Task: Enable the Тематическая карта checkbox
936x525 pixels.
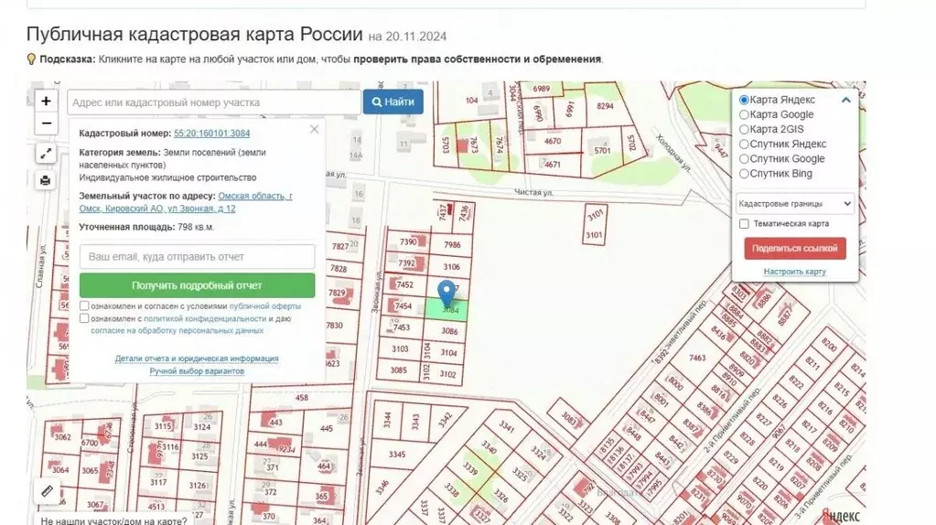Action: tap(744, 223)
